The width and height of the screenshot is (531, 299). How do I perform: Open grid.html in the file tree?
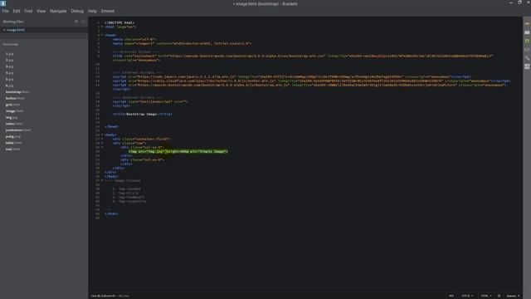13,105
